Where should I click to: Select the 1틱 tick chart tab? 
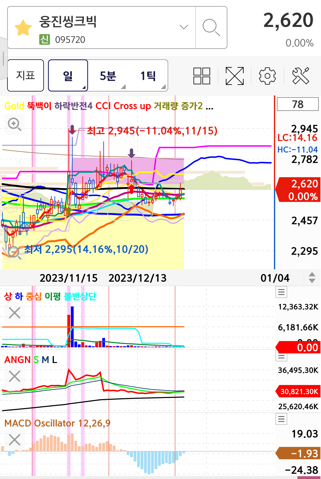tap(148, 76)
